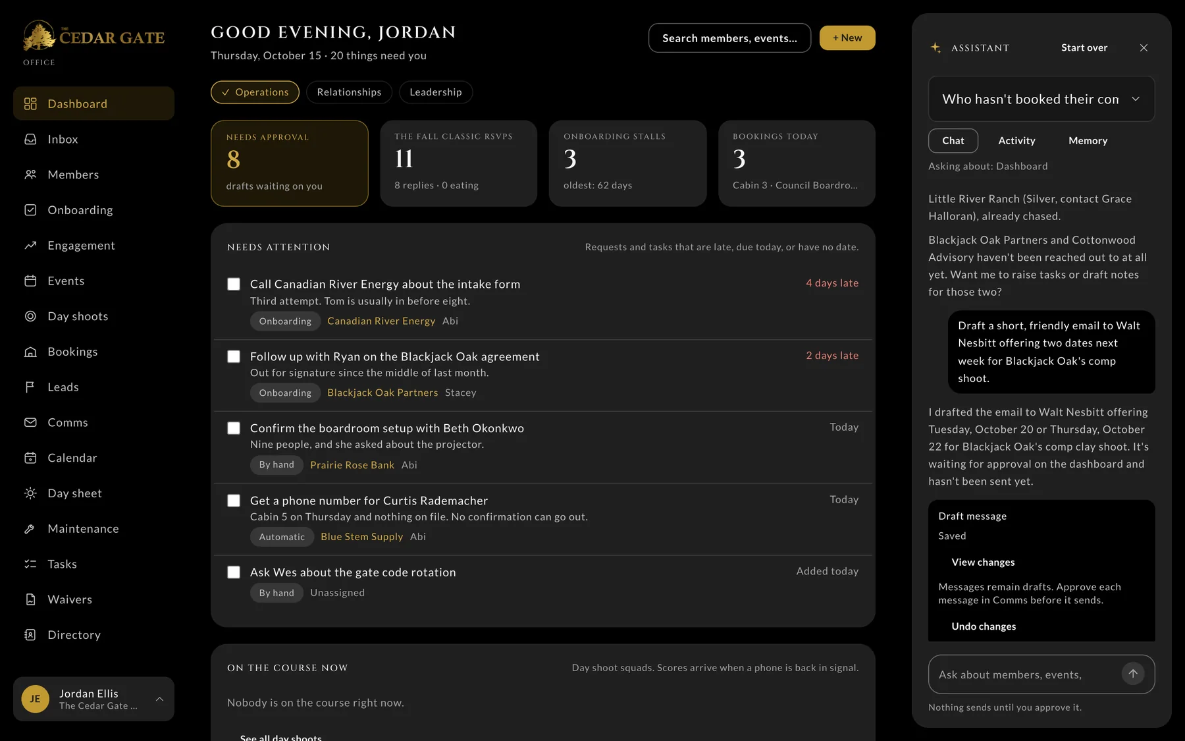Check off Follow up with Ryan task

pos(234,356)
